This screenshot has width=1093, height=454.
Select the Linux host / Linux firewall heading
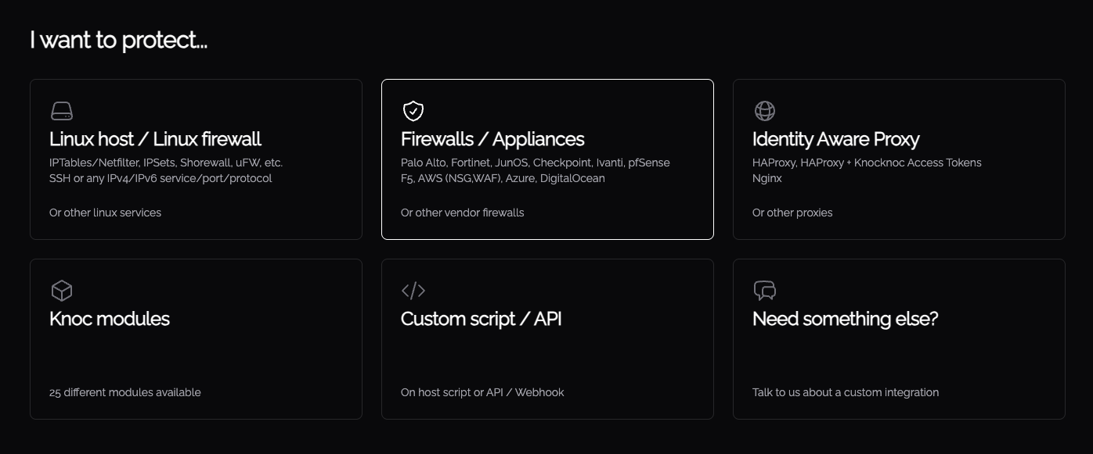(155, 139)
